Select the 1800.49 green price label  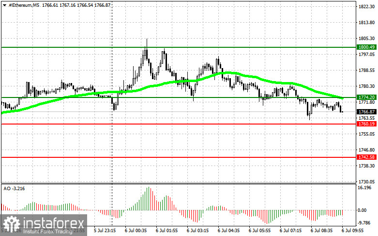click(366, 47)
